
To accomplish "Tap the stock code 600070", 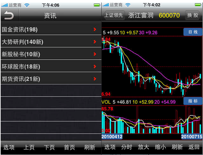I will 169,15.
